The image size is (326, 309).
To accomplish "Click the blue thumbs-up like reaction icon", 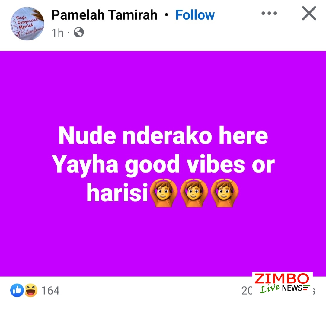I will coord(17,290).
